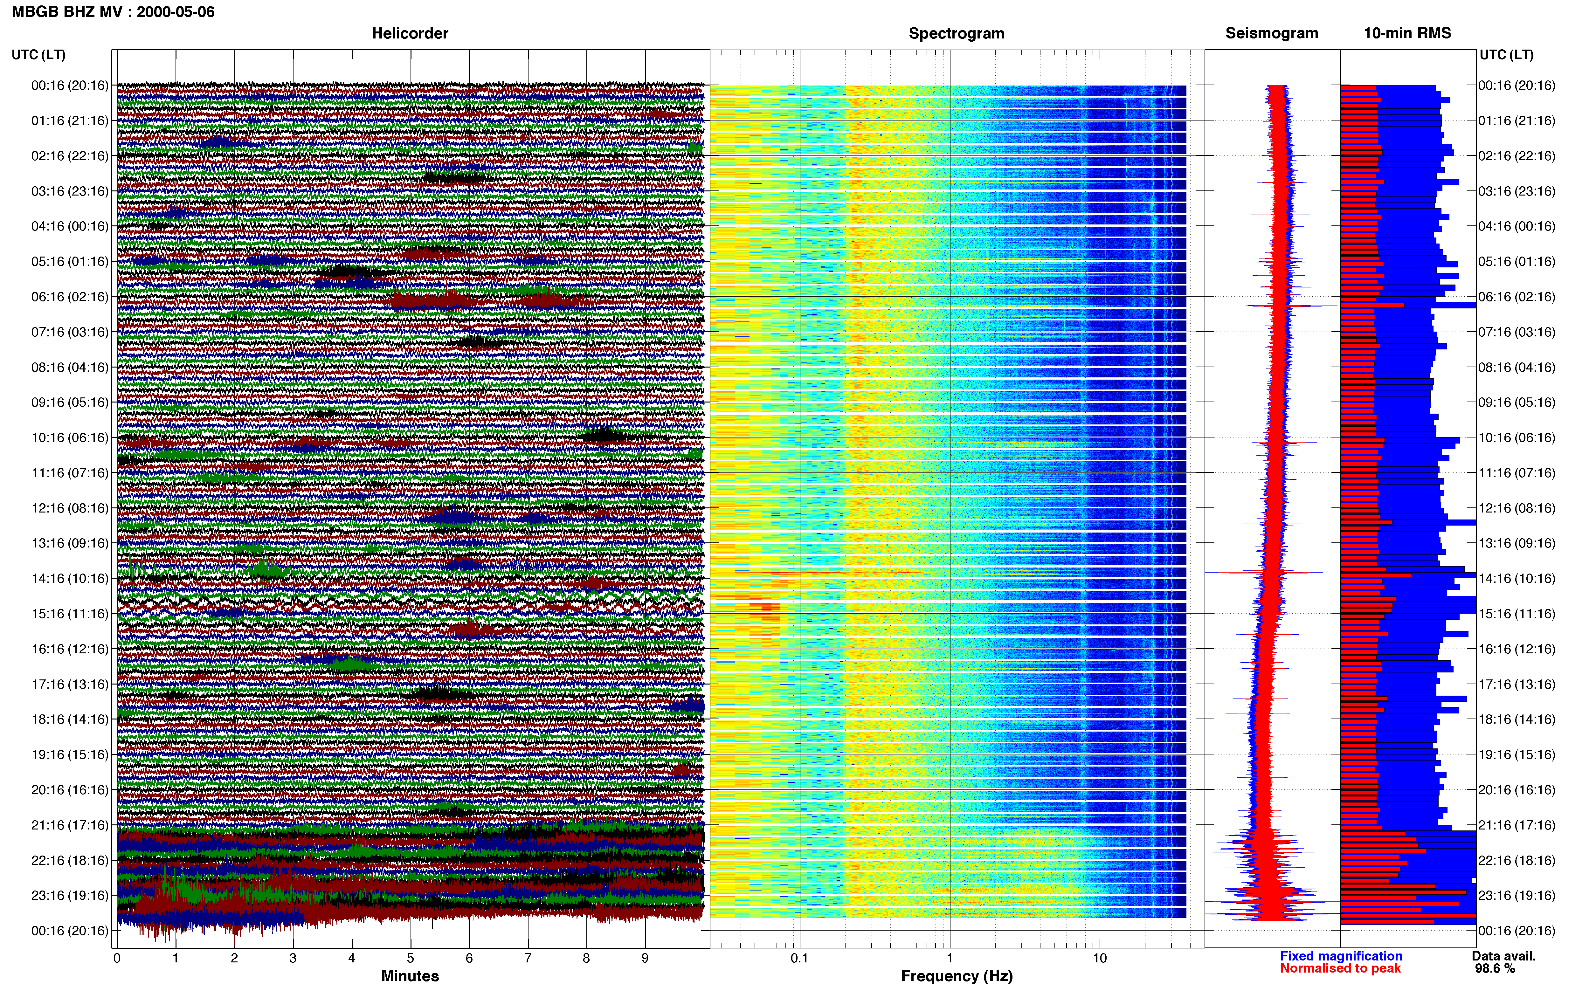1596x998 pixels.
Task: Click the left time label 05:16 (01:16)
Action: (x=70, y=261)
